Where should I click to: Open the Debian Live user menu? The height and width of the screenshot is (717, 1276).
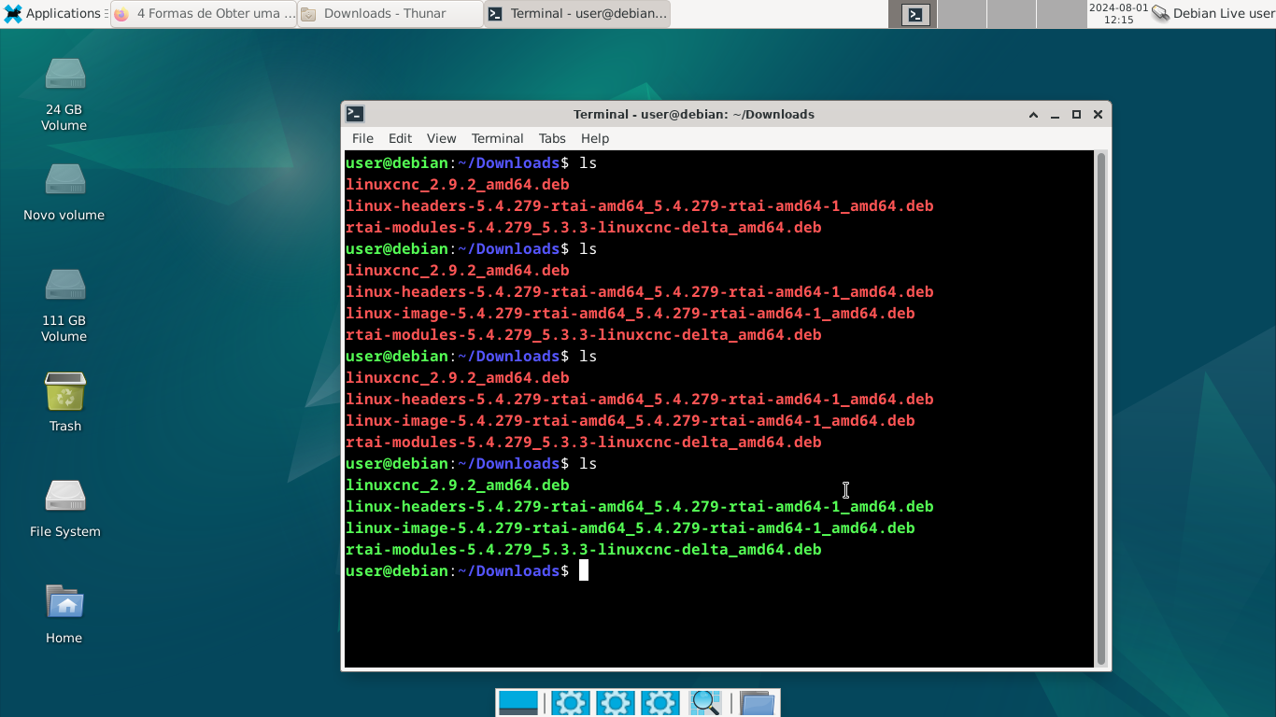click(x=1223, y=13)
